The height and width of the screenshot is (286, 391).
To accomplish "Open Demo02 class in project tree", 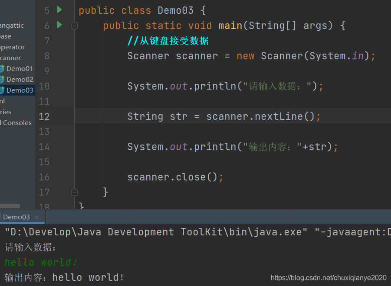I will [20, 80].
